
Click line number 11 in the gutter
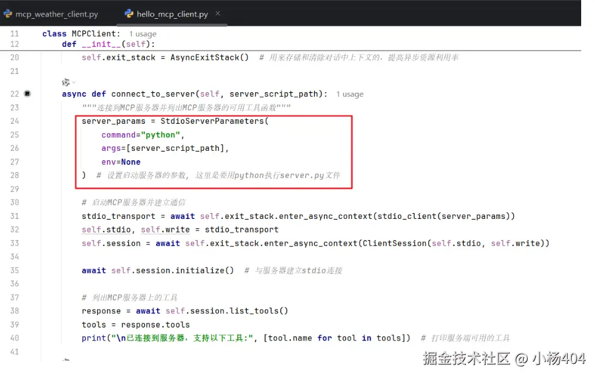[x=15, y=33]
